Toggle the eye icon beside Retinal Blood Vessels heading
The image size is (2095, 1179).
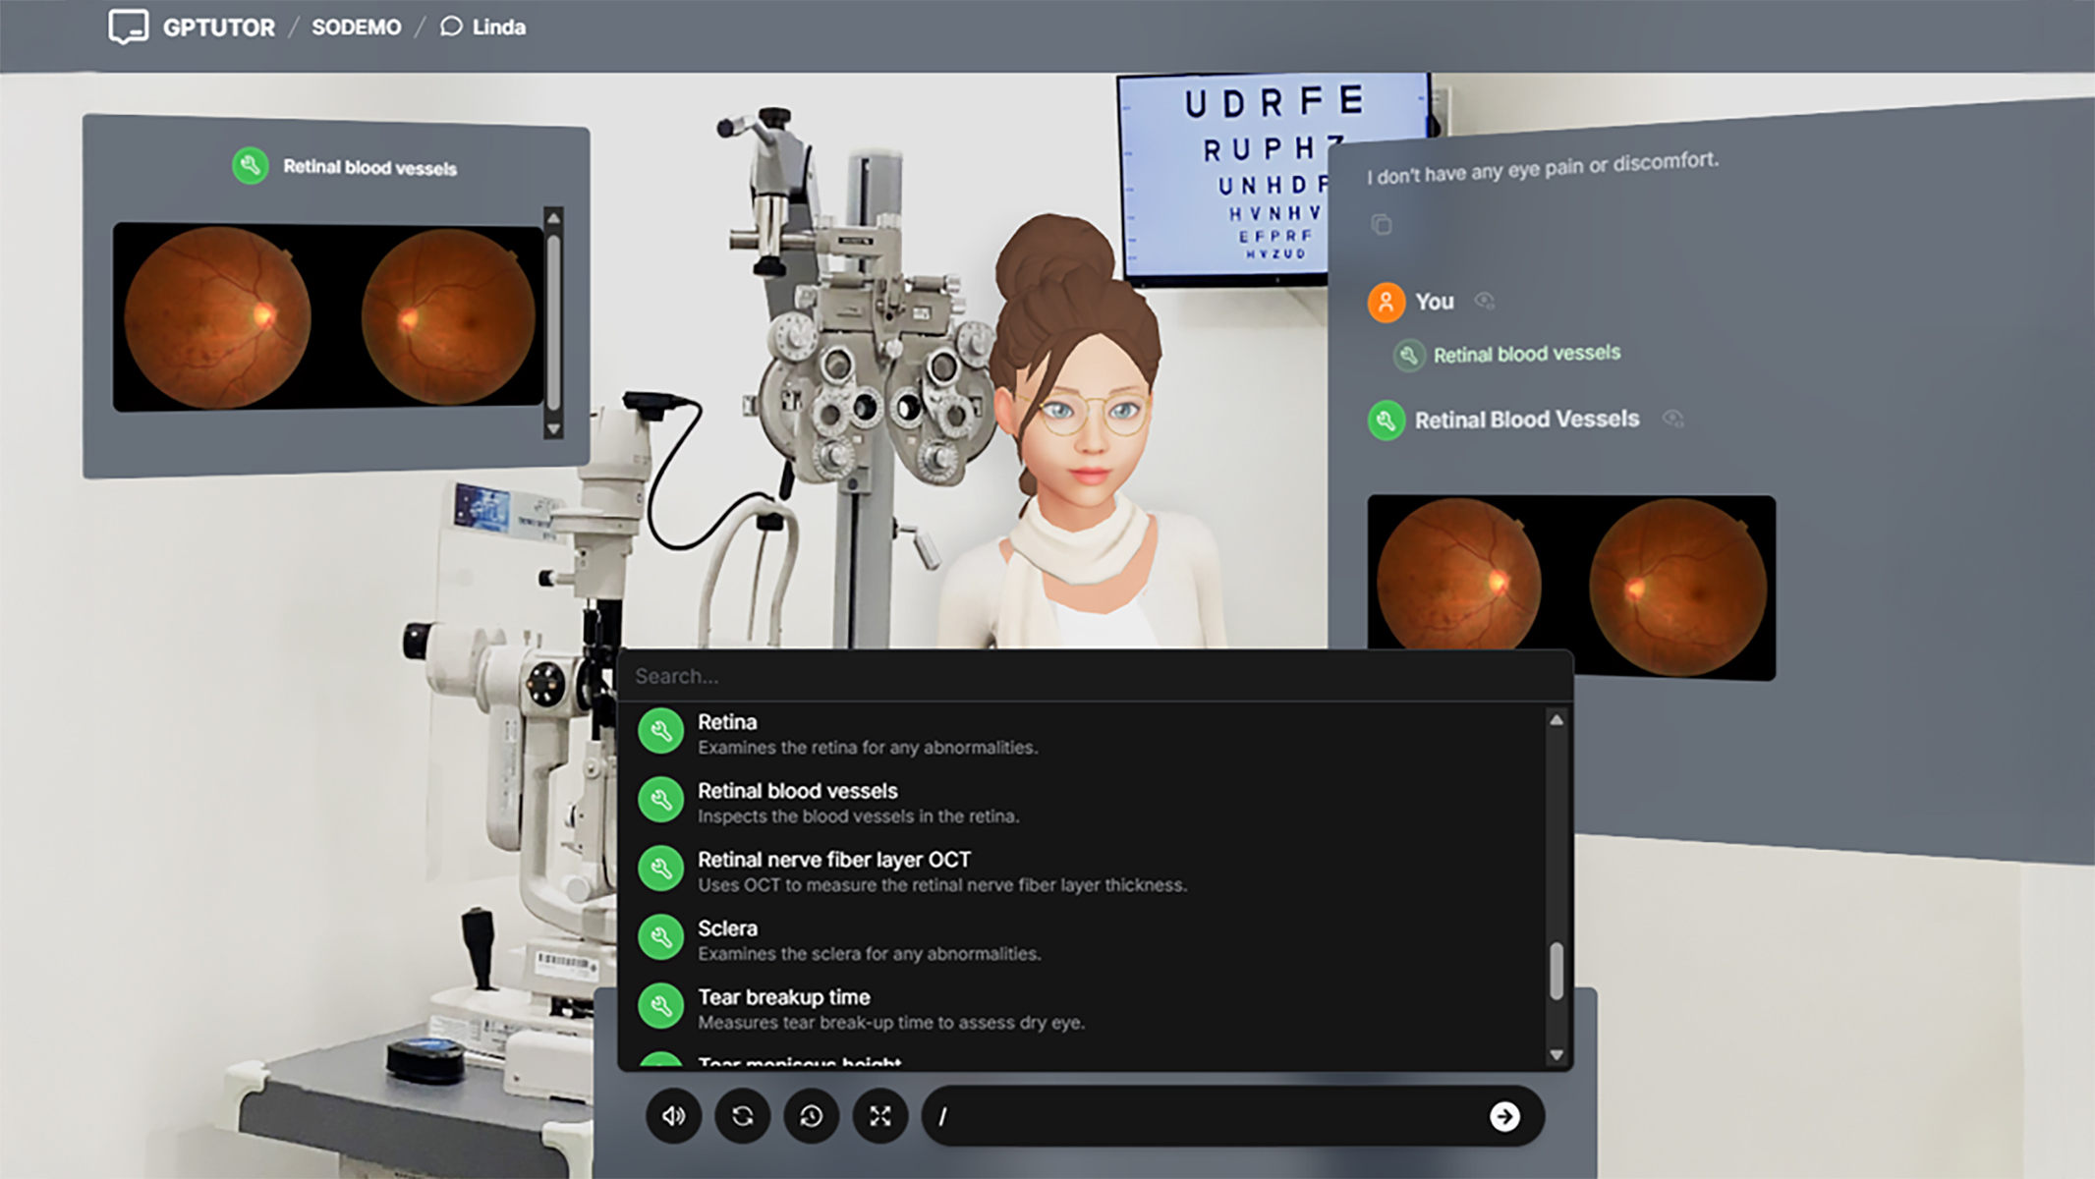(x=1674, y=419)
